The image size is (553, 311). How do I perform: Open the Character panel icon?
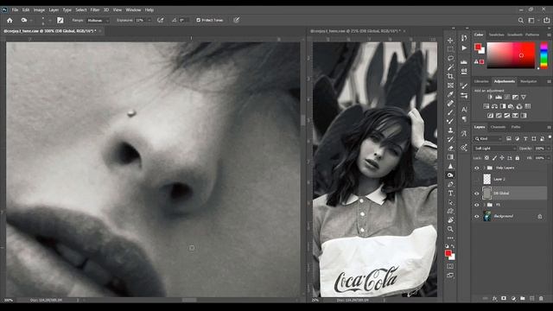pyautogui.click(x=464, y=110)
